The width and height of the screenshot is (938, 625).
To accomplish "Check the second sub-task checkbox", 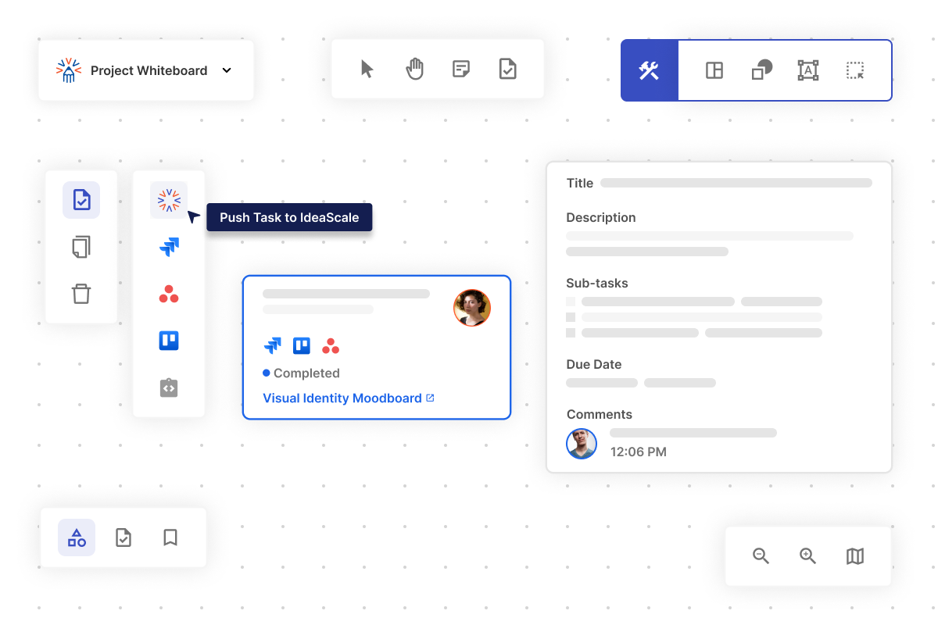I will point(571,317).
